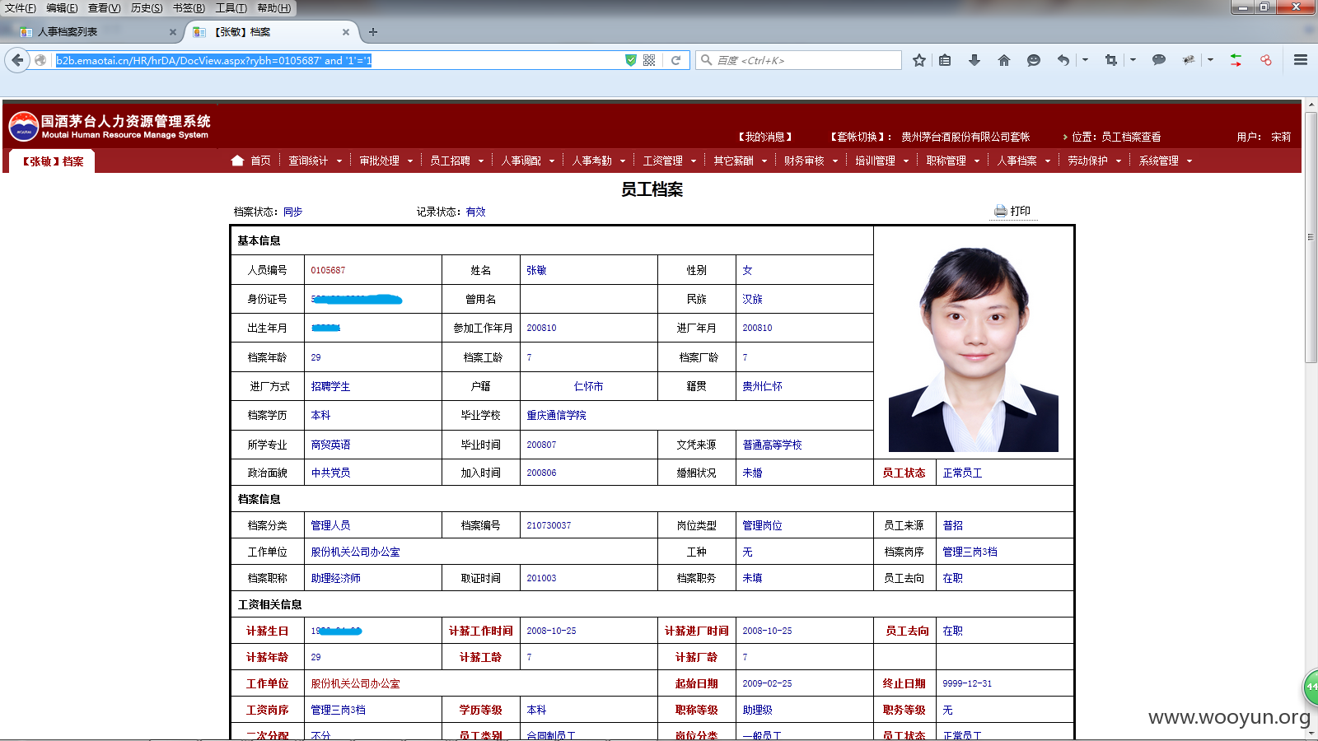
Task: Click the site identity globe icon in address bar
Action: click(40, 60)
